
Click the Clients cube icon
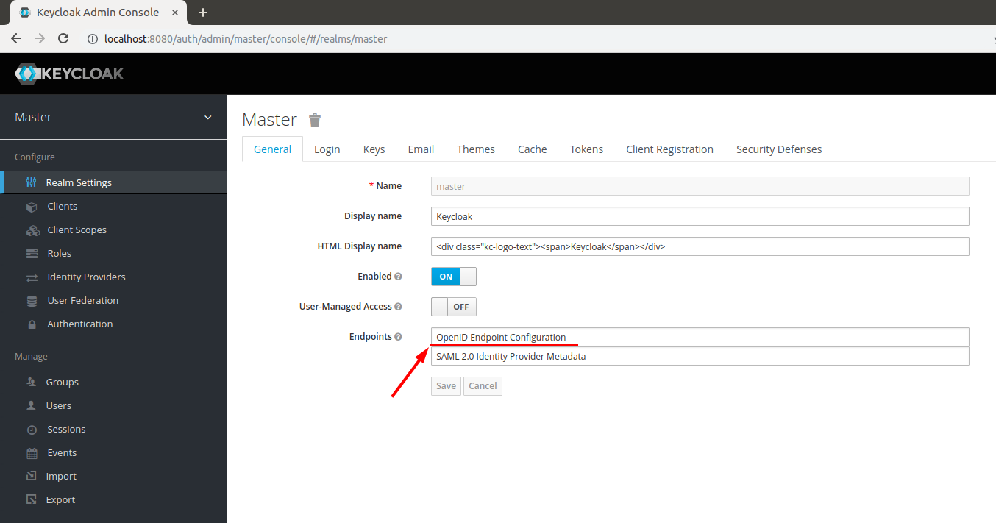[x=32, y=207]
